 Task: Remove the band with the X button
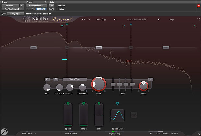coord(151,79)
